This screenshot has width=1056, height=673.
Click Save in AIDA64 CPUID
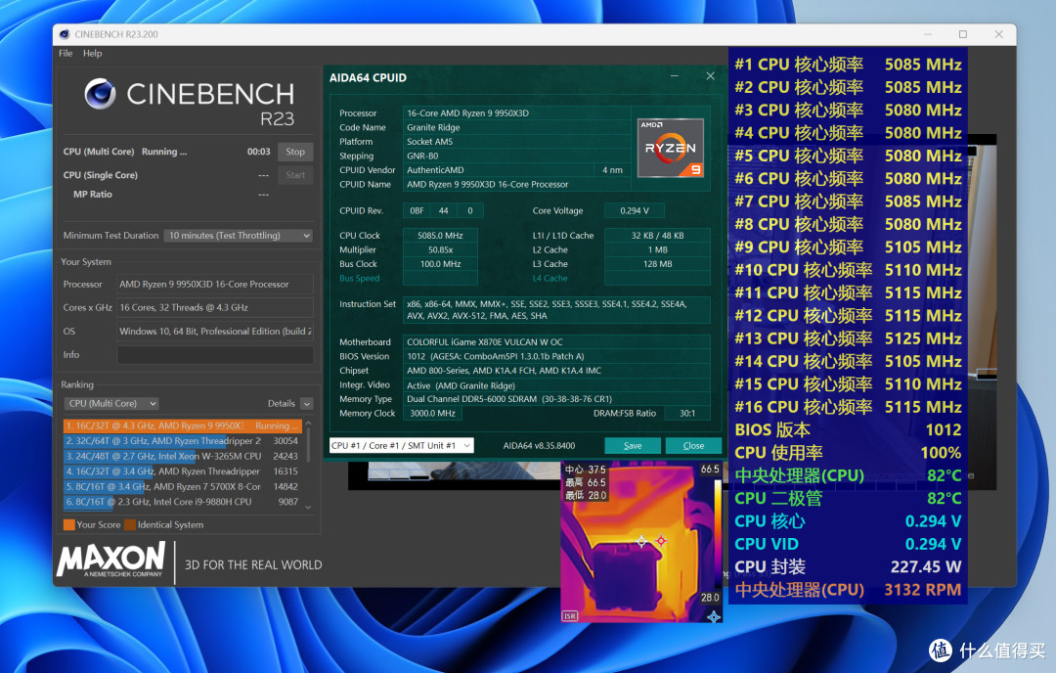coord(633,445)
